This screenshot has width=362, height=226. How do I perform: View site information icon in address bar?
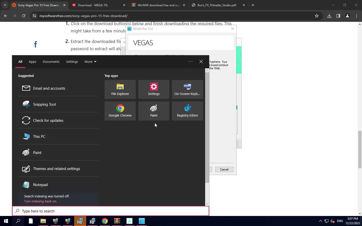[34, 16]
